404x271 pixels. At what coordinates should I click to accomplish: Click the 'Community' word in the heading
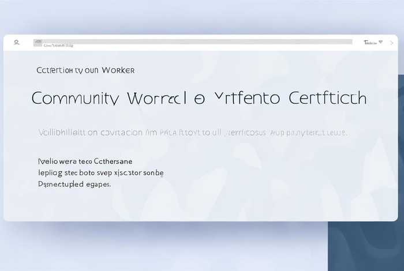coord(75,98)
